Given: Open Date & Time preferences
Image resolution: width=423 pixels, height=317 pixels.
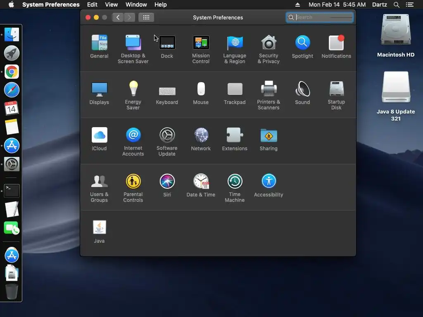Looking at the screenshot, I should click(201, 185).
